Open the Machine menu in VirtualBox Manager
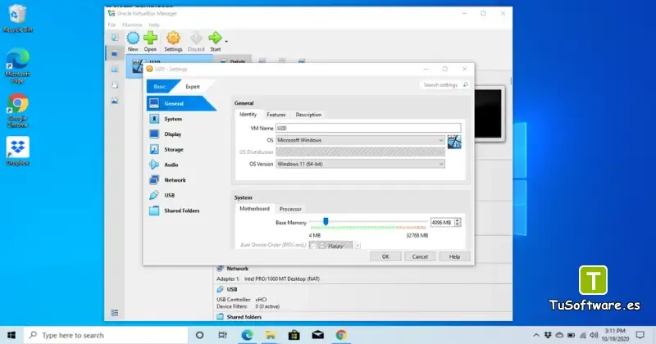This screenshot has height=344, width=656. tap(132, 25)
